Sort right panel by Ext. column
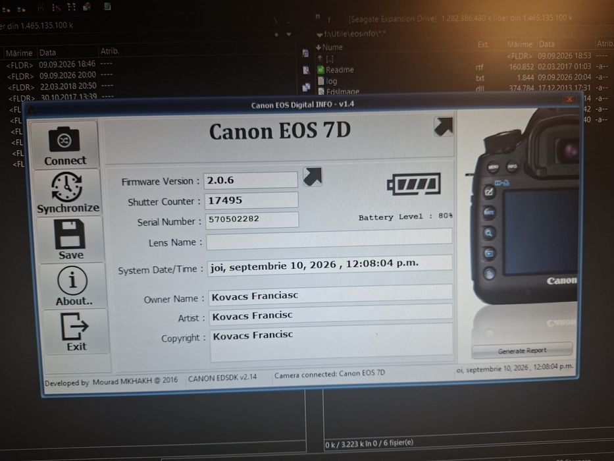The height and width of the screenshot is (461, 614). click(483, 45)
